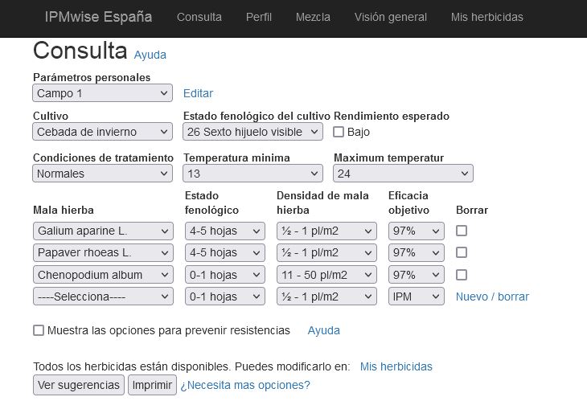Open Visión general page
The width and height of the screenshot is (587, 405).
point(391,17)
